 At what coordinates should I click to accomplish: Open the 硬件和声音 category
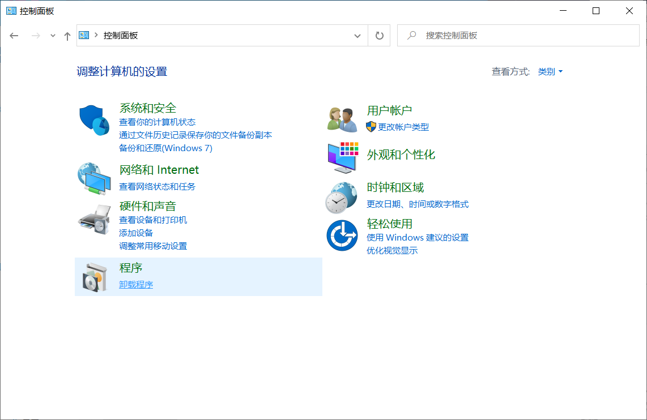(148, 206)
